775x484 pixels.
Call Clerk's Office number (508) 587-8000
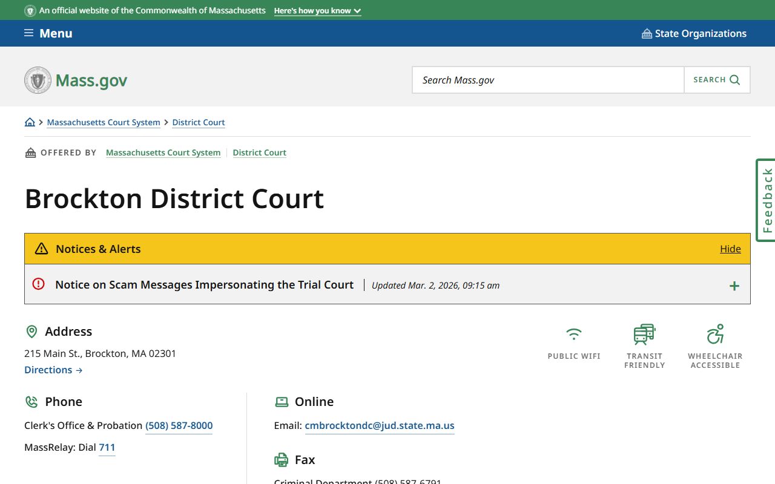pos(179,425)
